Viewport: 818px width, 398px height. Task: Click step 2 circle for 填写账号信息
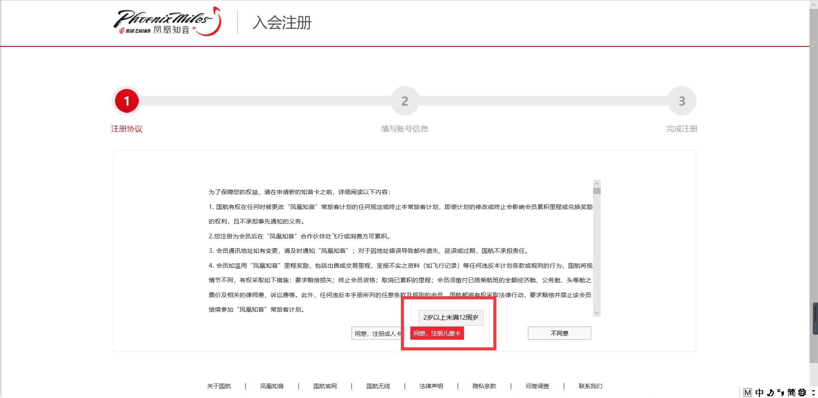(405, 101)
